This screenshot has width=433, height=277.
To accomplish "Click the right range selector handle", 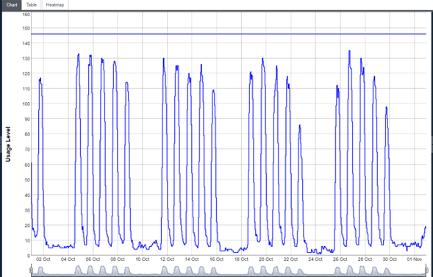I will tap(426, 270).
